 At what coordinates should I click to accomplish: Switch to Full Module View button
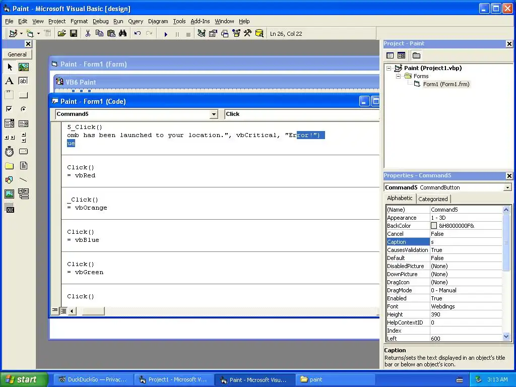[x=63, y=310]
